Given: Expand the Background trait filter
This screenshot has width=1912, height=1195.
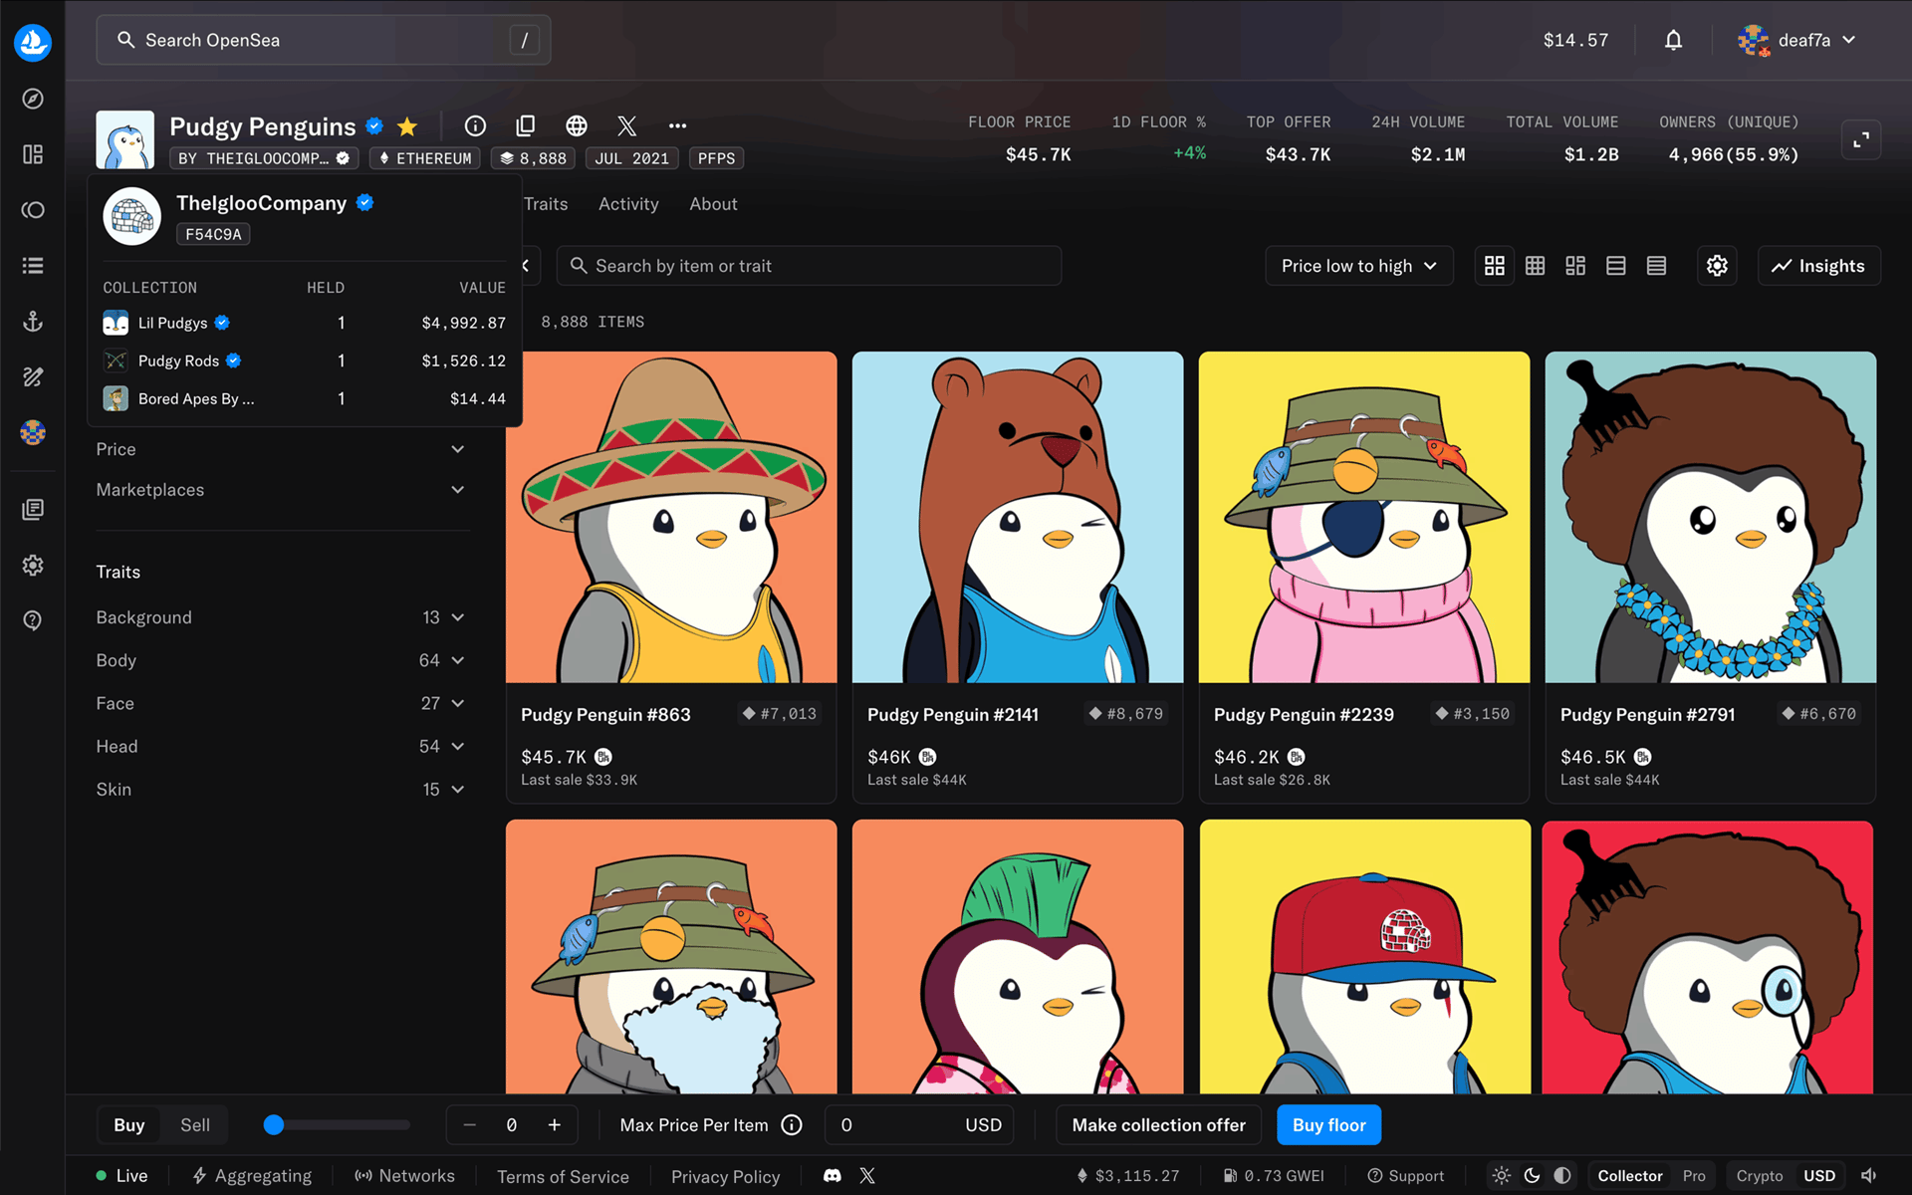Looking at the screenshot, I should (281, 617).
